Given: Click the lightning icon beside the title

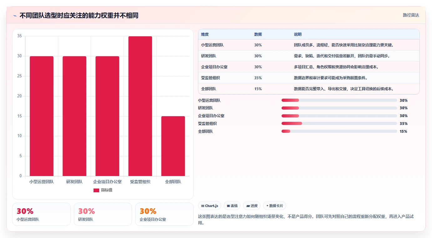Looking at the screenshot, I should point(15,16).
